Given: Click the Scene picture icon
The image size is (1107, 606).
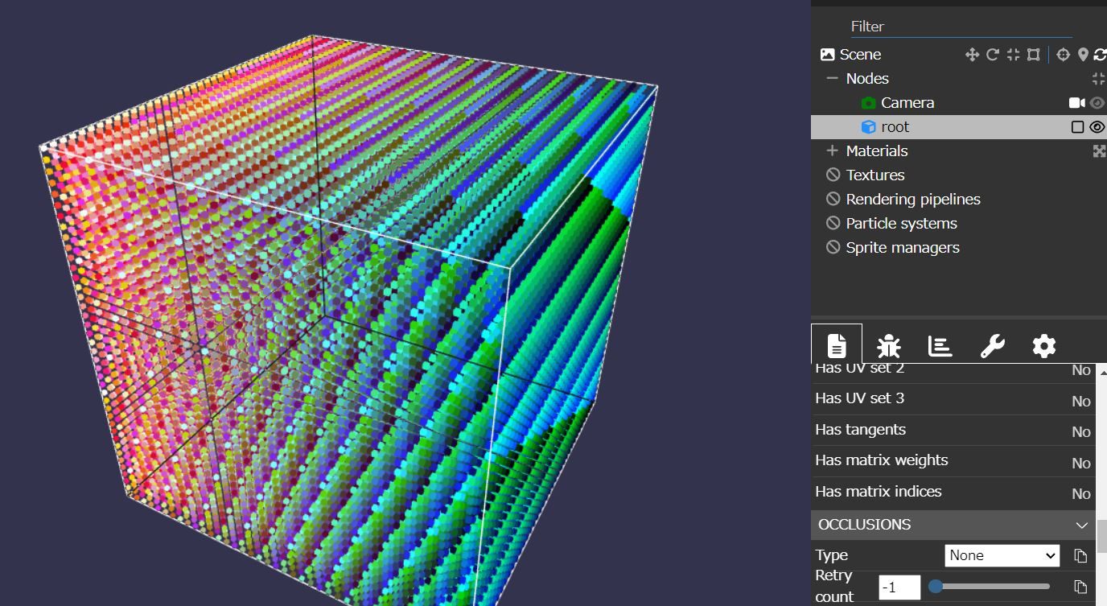Looking at the screenshot, I should point(827,55).
